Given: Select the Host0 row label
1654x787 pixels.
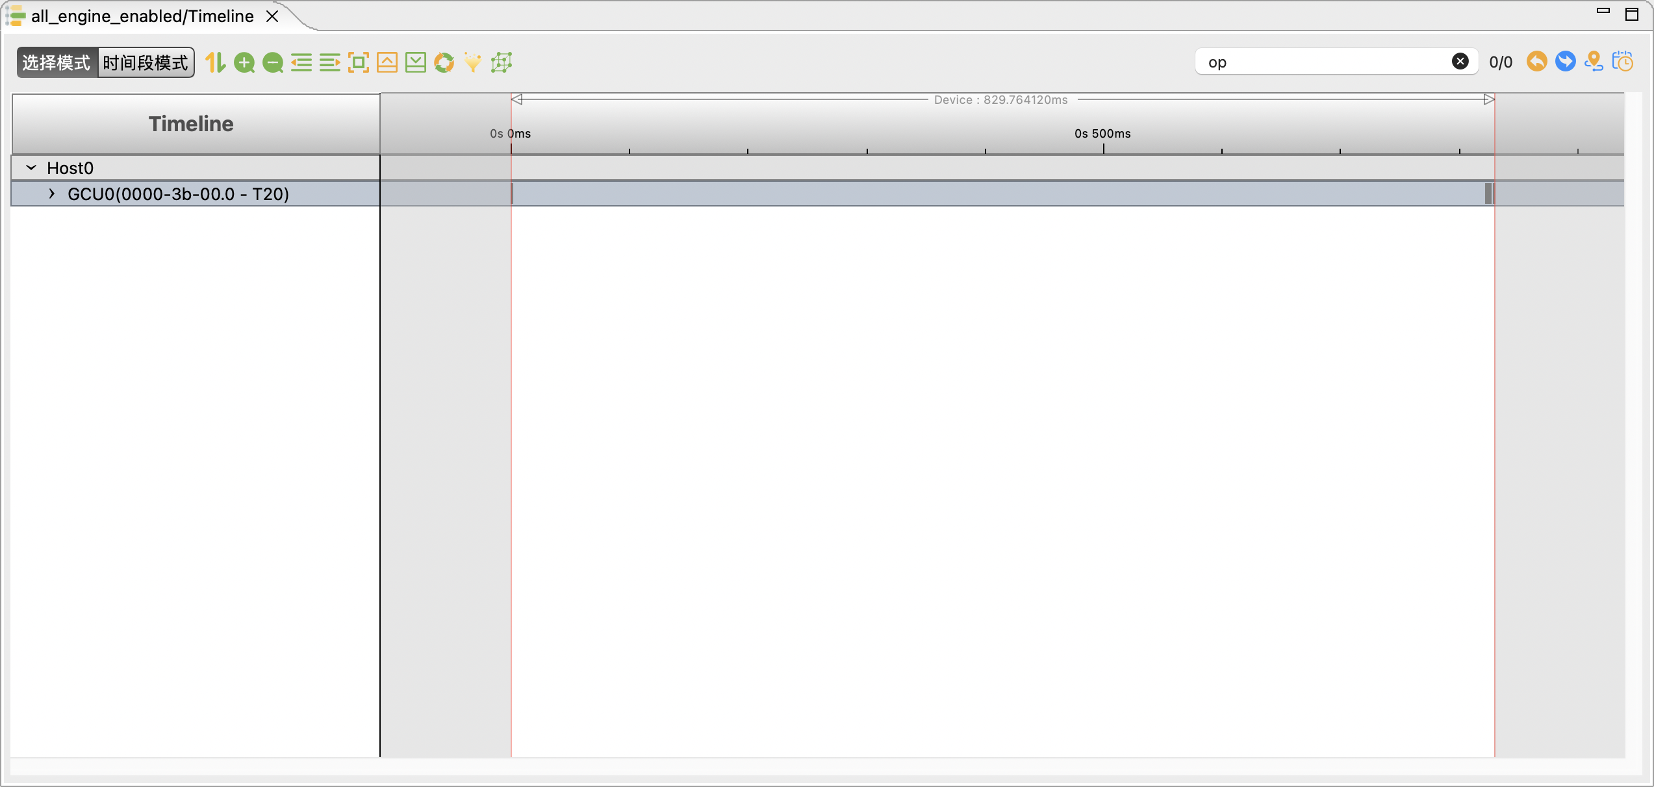Looking at the screenshot, I should point(70,168).
